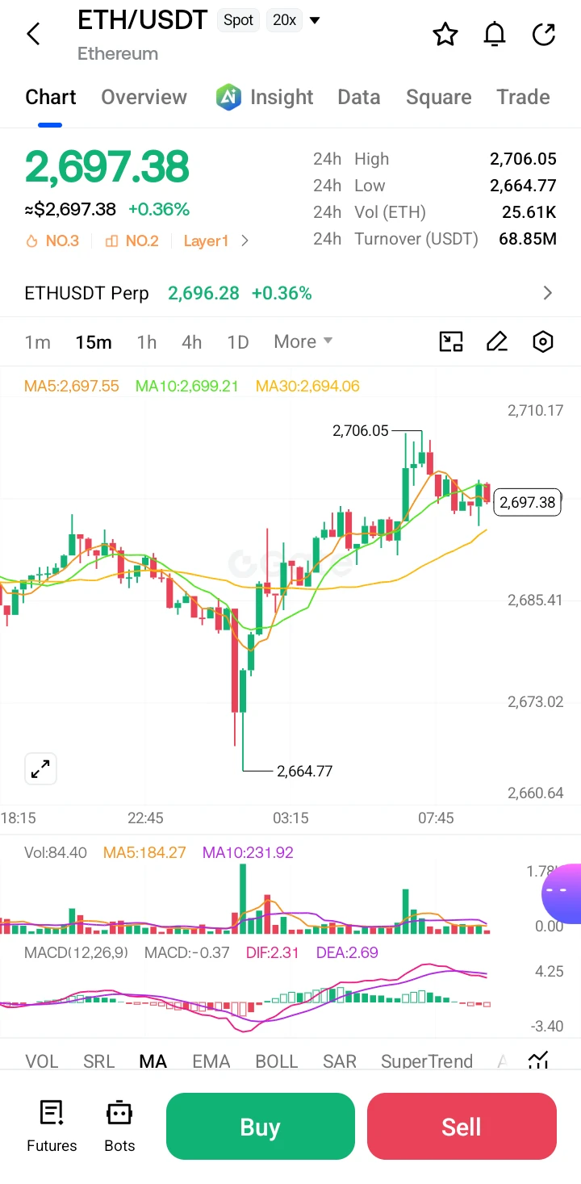Tap the MA5:2,697.55 legend value
Viewport: 581px width, 1184px height.
[72, 386]
